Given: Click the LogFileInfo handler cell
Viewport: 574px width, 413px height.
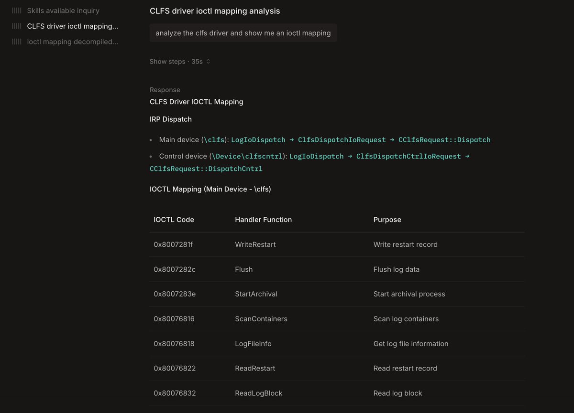Looking at the screenshot, I should pos(254,344).
